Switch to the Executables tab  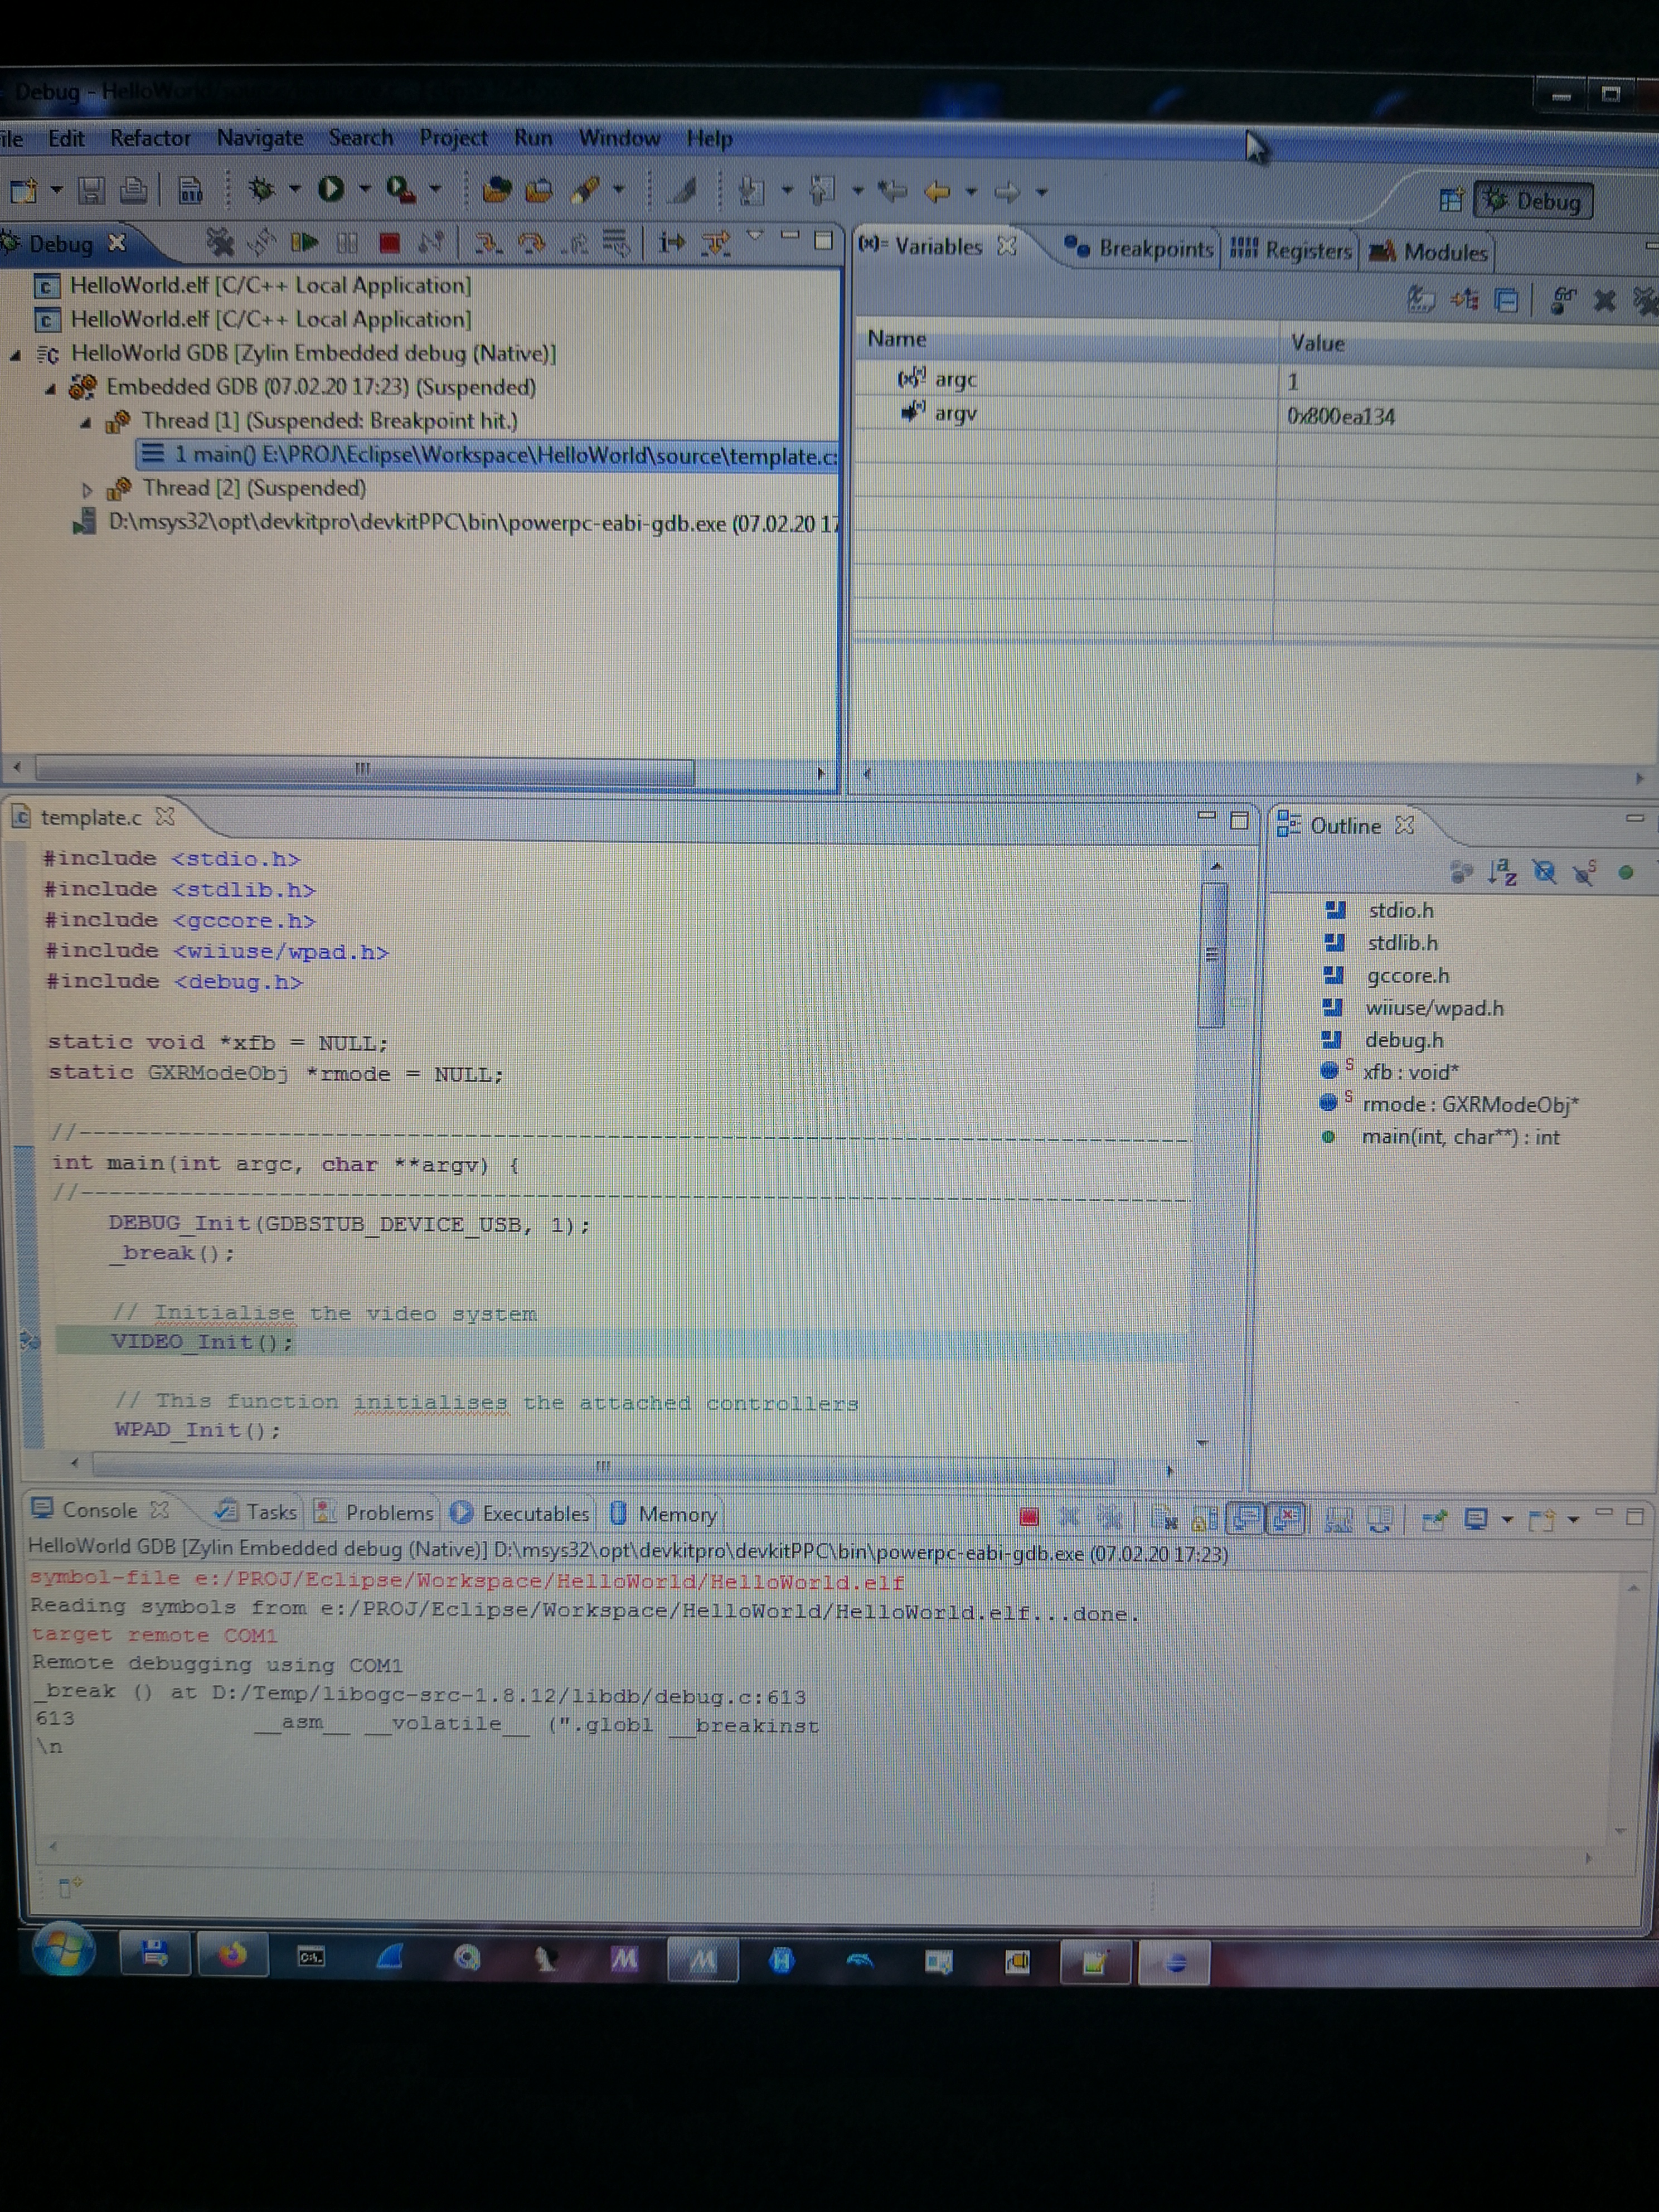point(521,1513)
